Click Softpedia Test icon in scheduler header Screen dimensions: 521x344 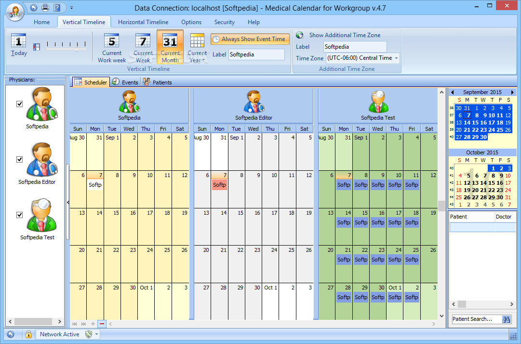click(378, 101)
